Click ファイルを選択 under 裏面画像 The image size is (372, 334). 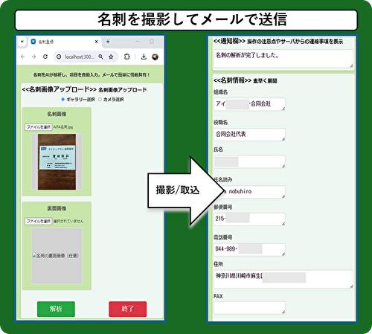[39, 221]
